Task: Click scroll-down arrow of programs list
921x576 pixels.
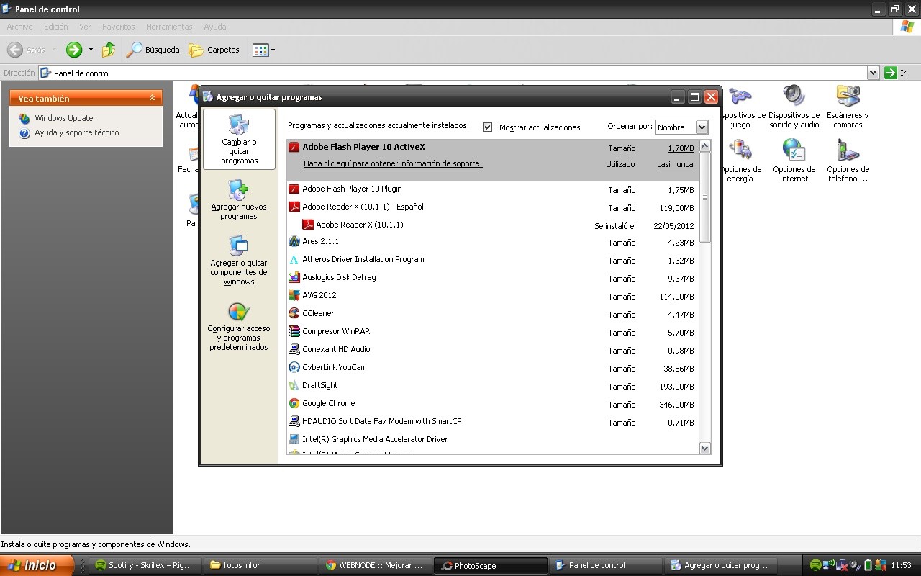Action: tap(704, 448)
